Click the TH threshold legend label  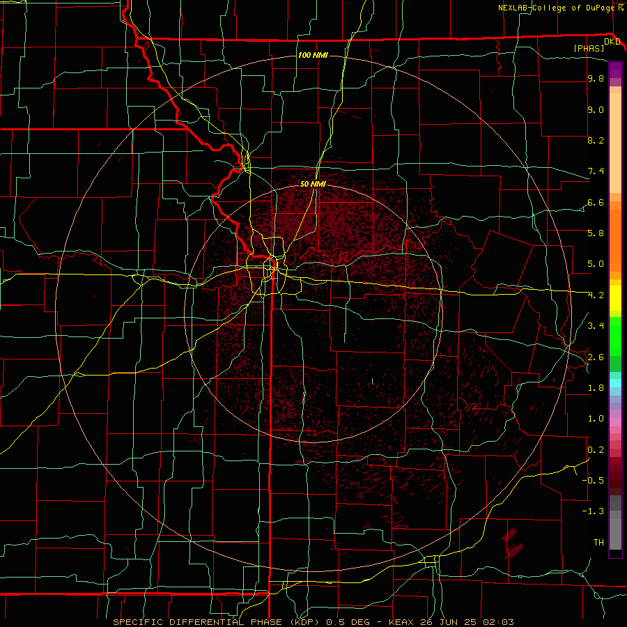click(598, 542)
